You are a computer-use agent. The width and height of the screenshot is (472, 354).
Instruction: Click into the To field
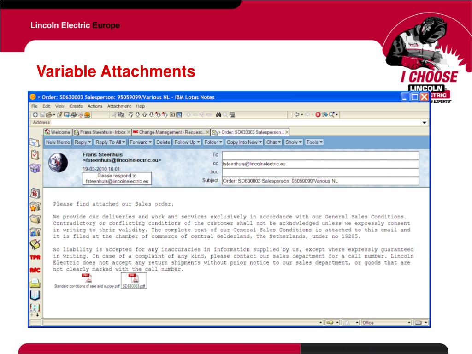point(320,155)
